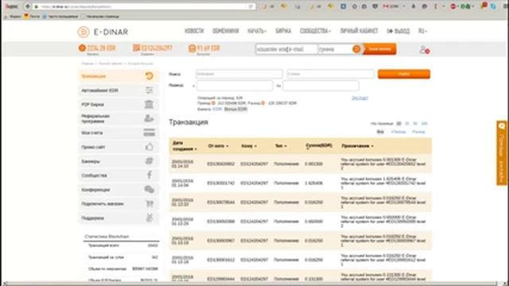
Task: Open Промо сайт via its thumbs-up icon
Action: [149, 147]
